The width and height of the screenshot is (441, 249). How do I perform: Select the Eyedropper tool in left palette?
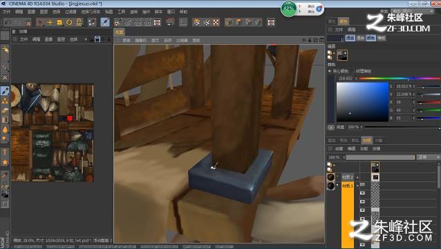click(x=5, y=175)
